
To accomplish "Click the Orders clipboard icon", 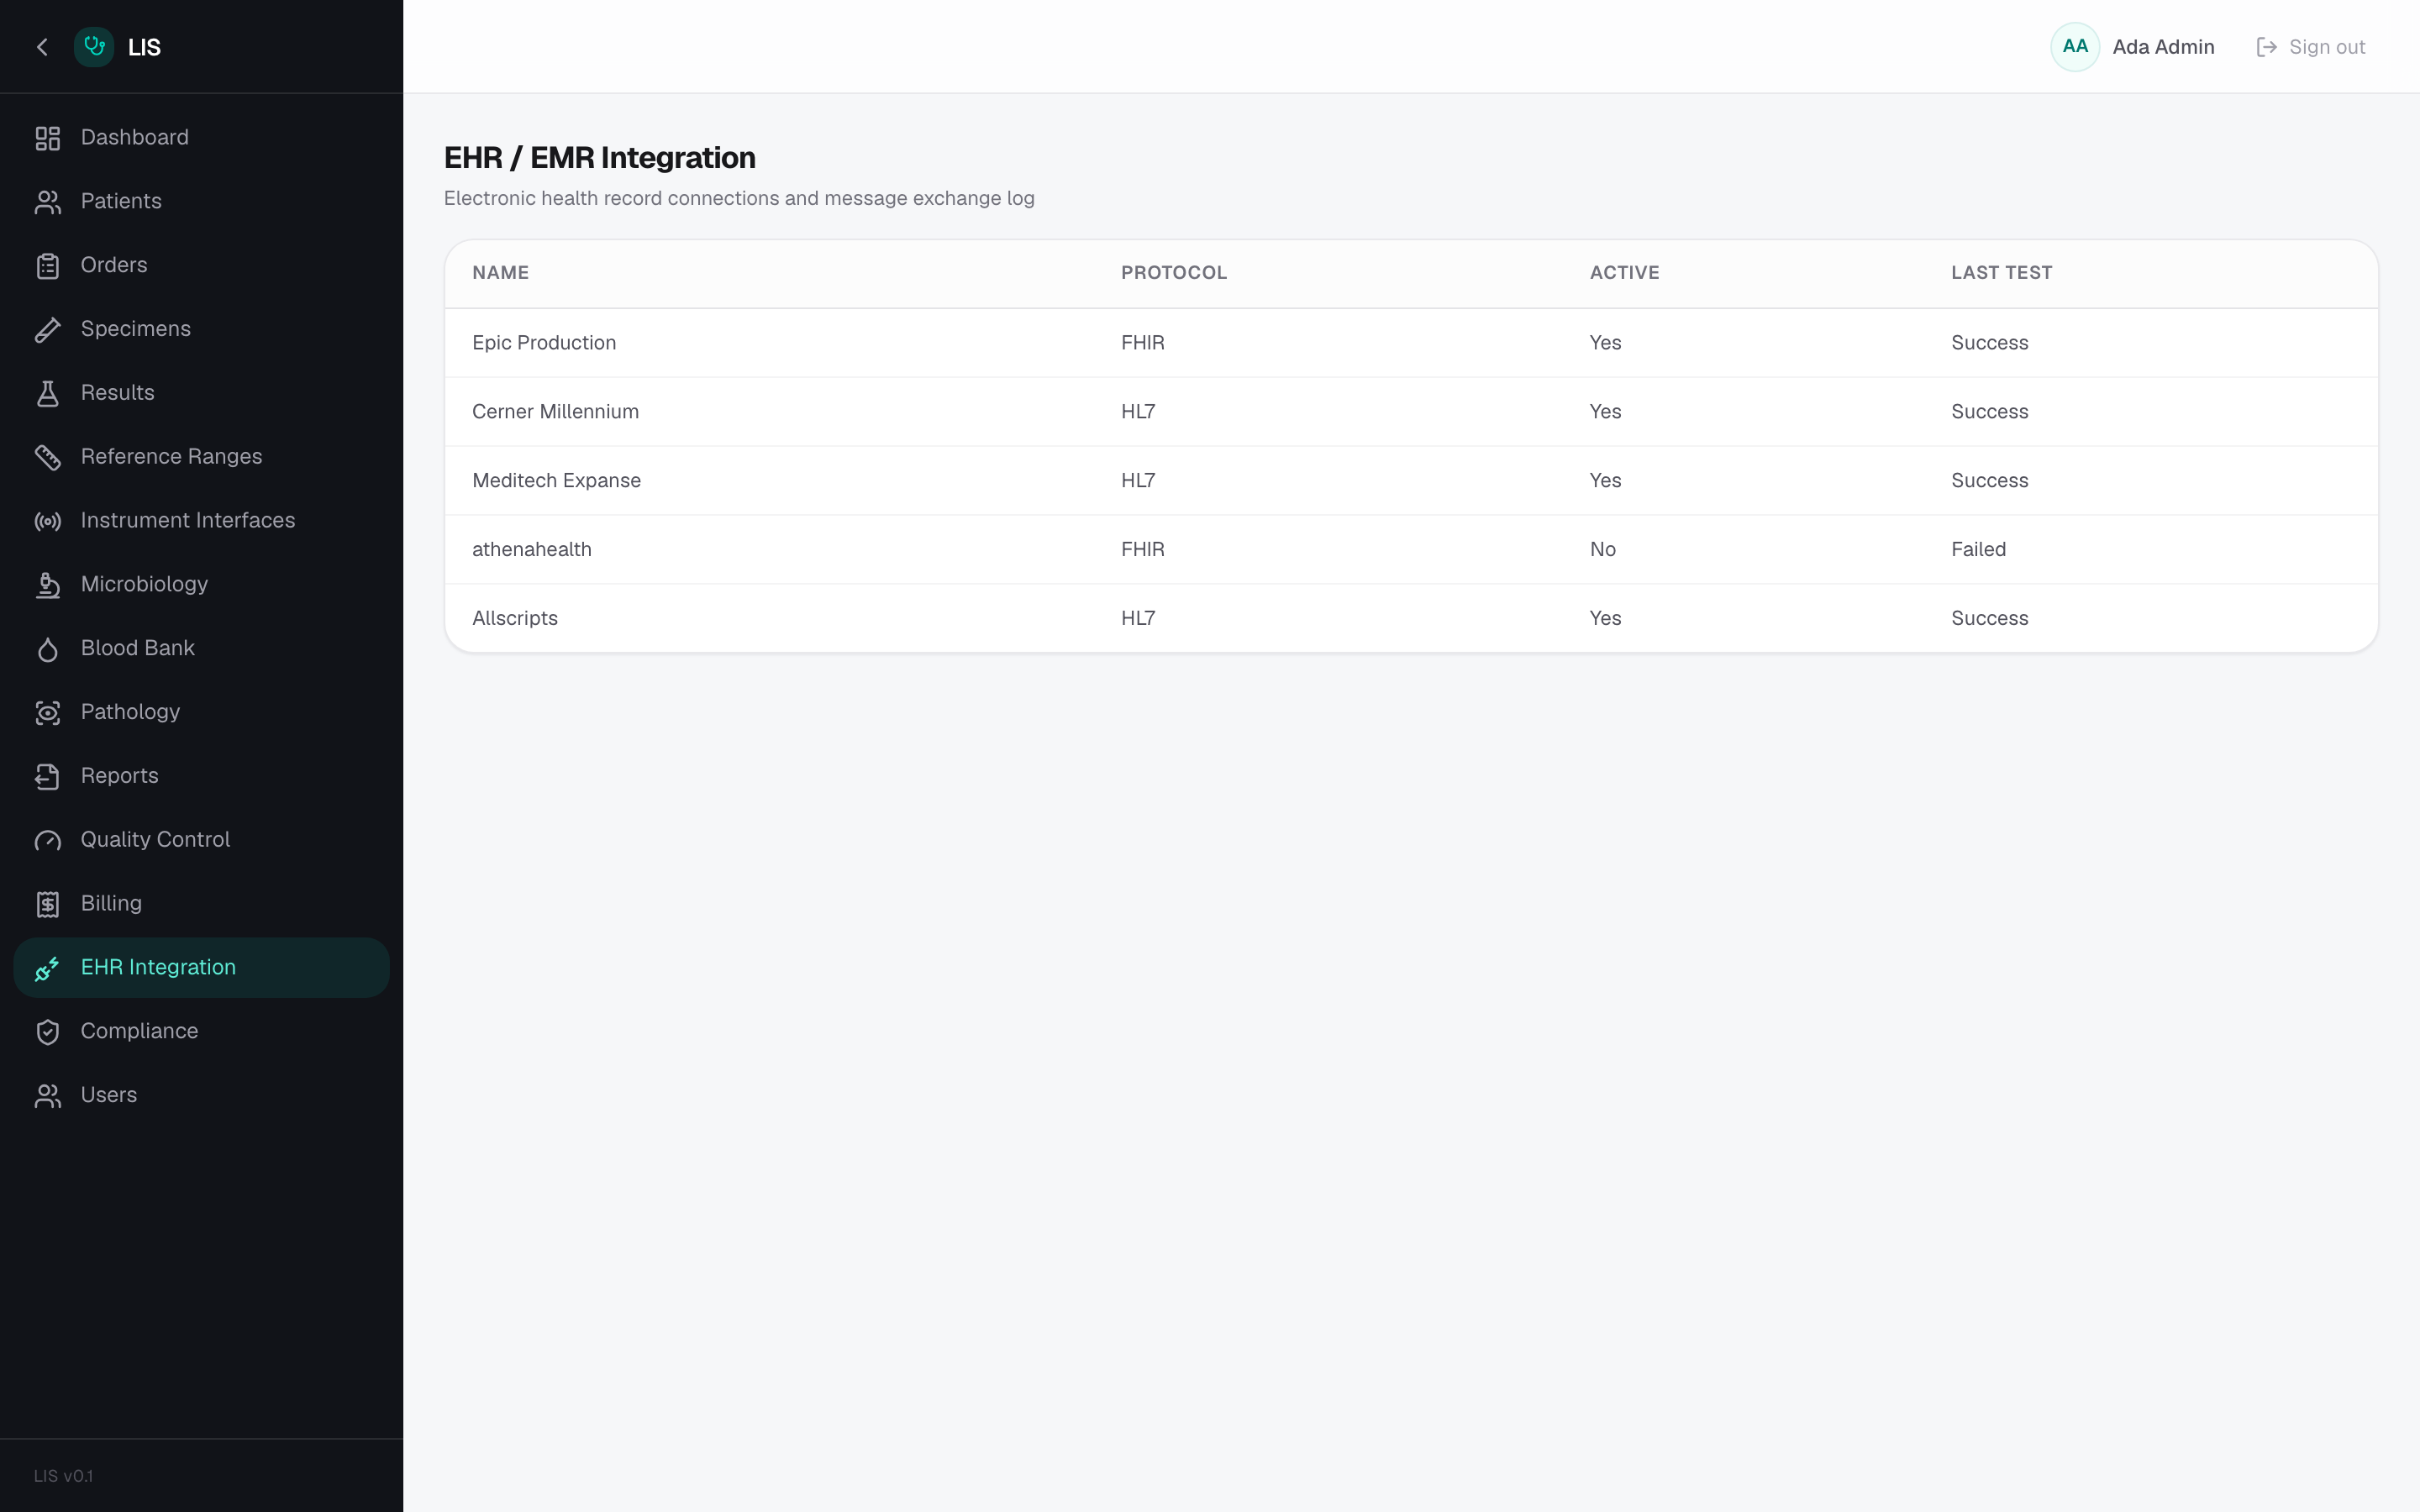I will (x=47, y=266).
